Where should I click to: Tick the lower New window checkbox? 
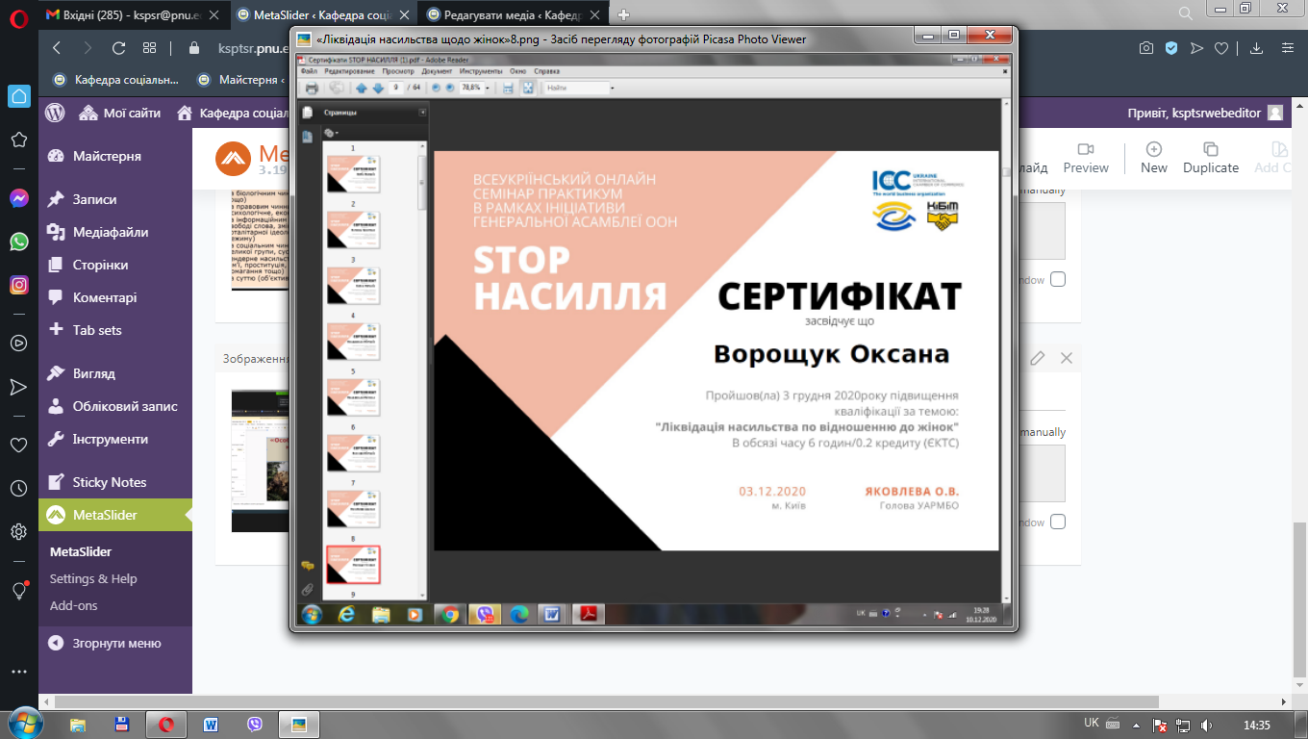pos(1058,522)
